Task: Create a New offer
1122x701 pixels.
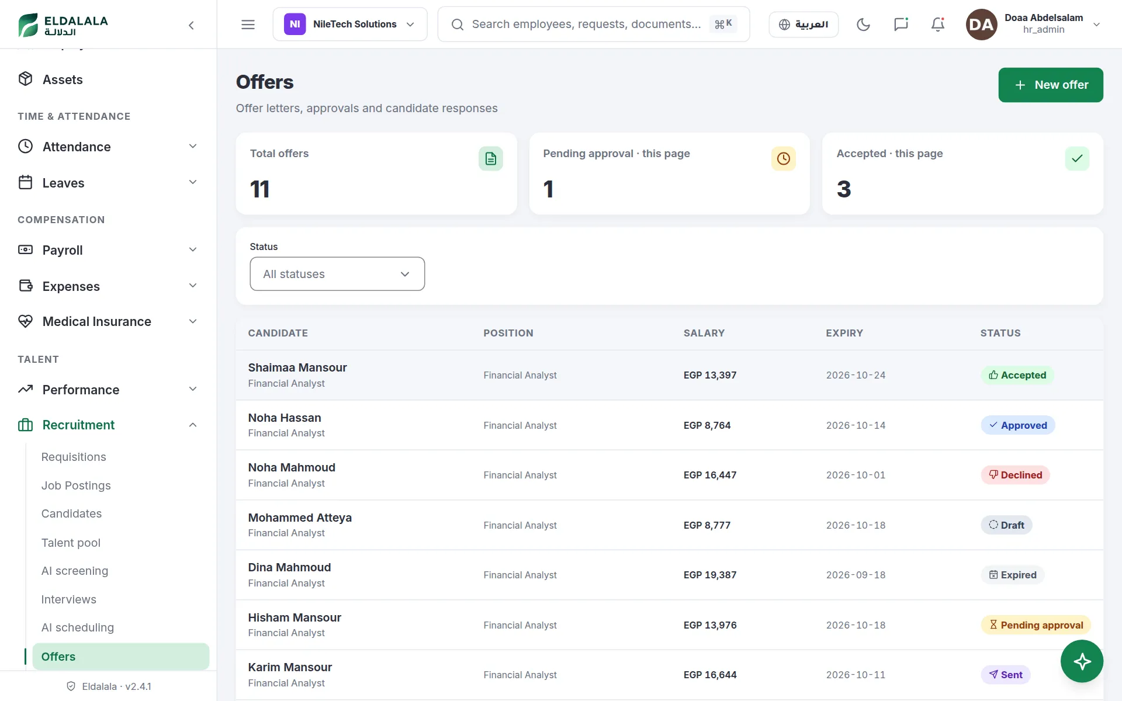Action: [1051, 85]
